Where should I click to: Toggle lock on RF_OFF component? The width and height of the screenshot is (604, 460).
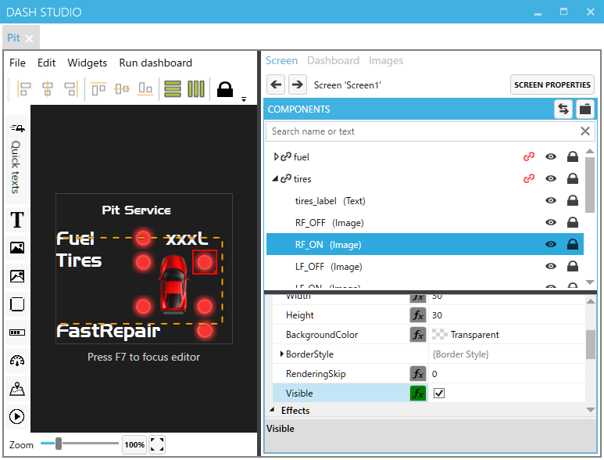pos(573,222)
